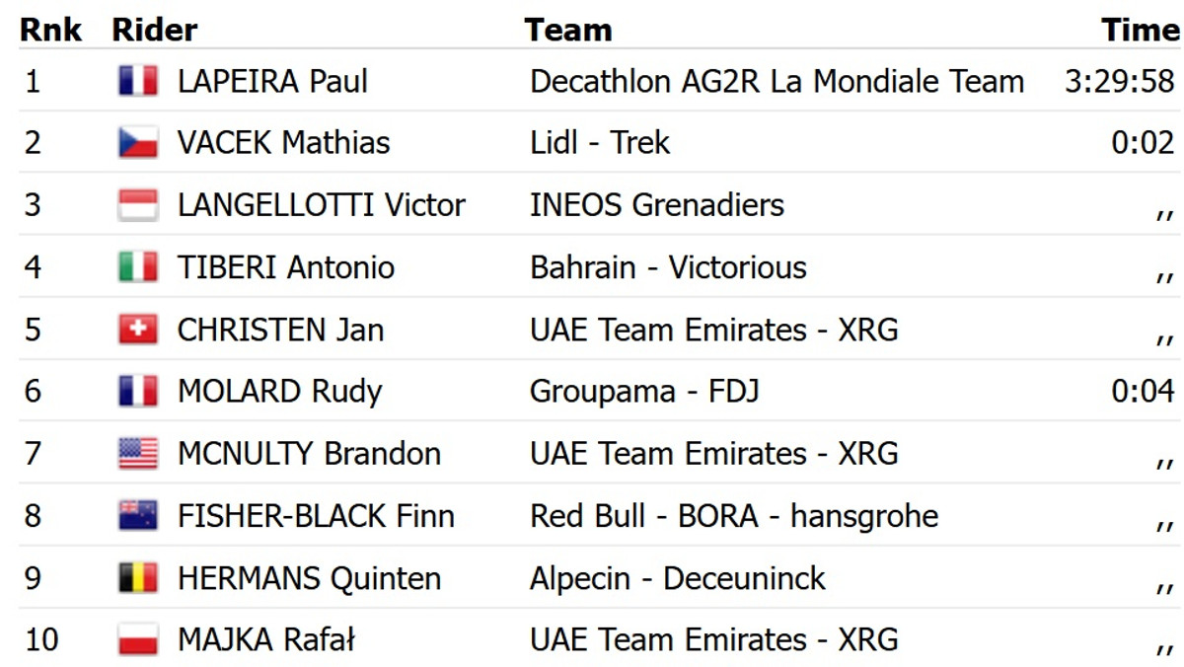Select rider MOLARD Rudy
The width and height of the screenshot is (1184, 667).
coord(279,392)
